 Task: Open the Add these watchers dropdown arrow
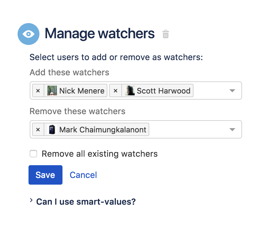pos(232,90)
